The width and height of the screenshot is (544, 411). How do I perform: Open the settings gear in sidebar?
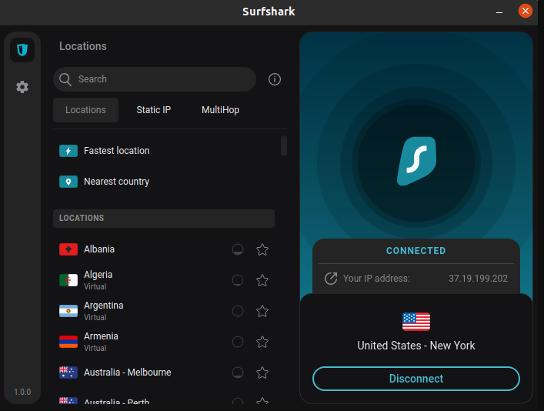22,87
